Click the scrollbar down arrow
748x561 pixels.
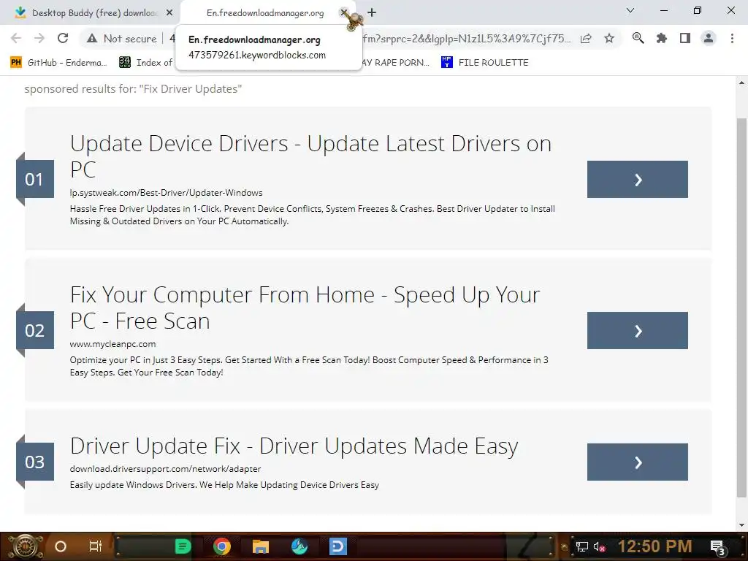(x=741, y=525)
